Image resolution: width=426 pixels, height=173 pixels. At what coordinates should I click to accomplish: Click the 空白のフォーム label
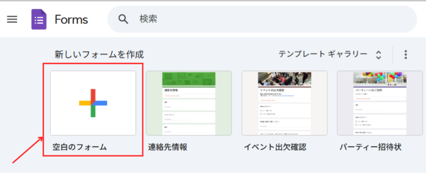[x=79, y=147]
